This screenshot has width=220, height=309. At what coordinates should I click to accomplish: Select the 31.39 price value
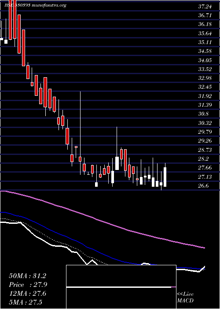pos(205,105)
